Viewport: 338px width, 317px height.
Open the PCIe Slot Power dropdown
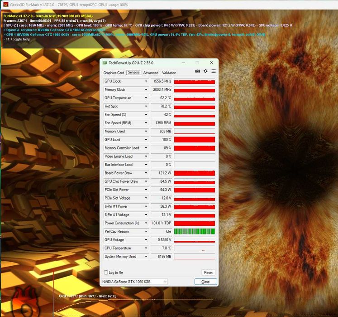point(146,190)
